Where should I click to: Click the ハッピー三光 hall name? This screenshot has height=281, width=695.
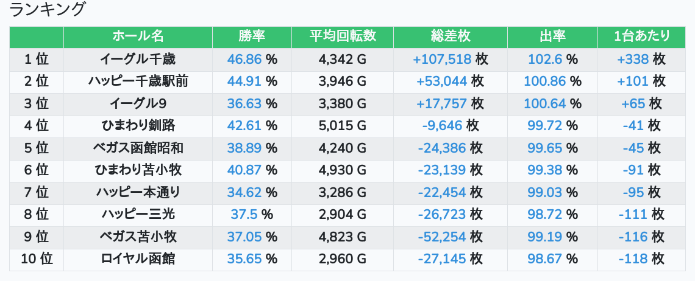tap(138, 215)
